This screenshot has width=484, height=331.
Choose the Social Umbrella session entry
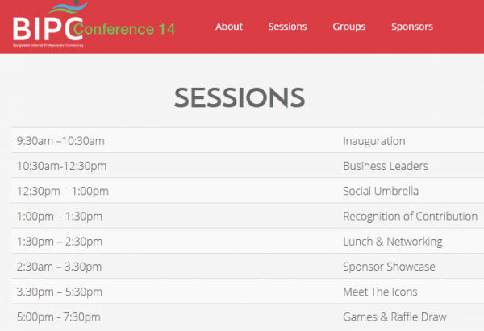pyautogui.click(x=381, y=191)
